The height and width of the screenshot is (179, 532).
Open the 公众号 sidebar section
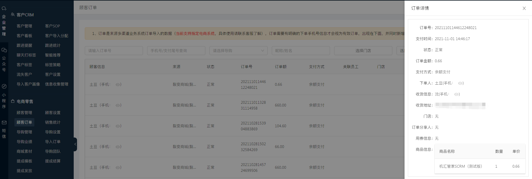coord(4,60)
